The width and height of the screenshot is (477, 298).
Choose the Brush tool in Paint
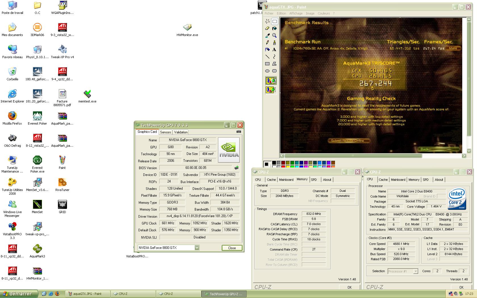pos(275,43)
